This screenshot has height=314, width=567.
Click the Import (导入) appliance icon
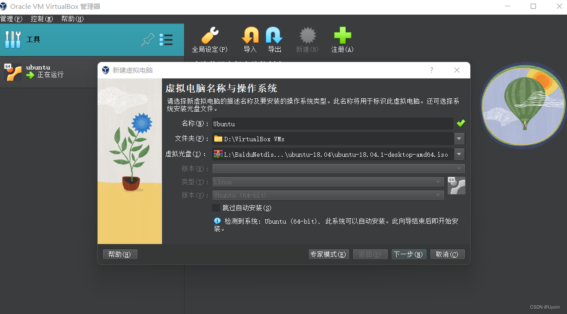tap(250, 35)
